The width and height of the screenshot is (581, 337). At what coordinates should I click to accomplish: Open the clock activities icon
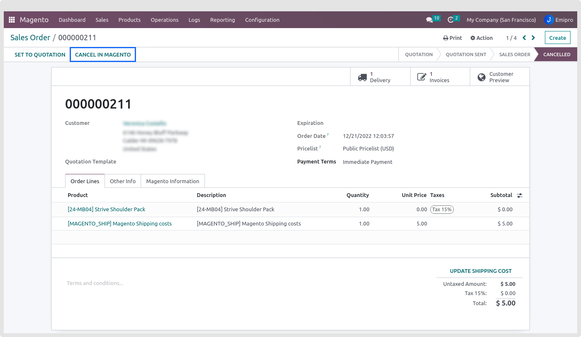[x=450, y=20]
